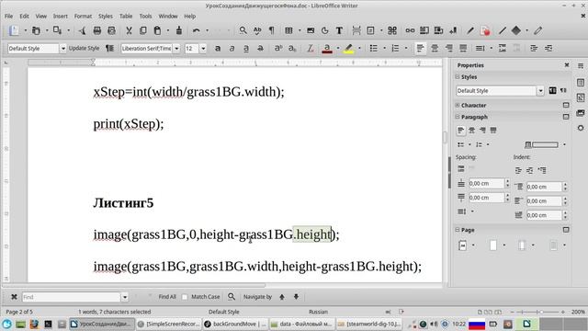
Task: Open the highlighting color dropdown arrow
Action: point(359,49)
